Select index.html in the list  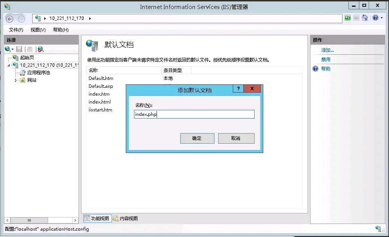pos(100,102)
